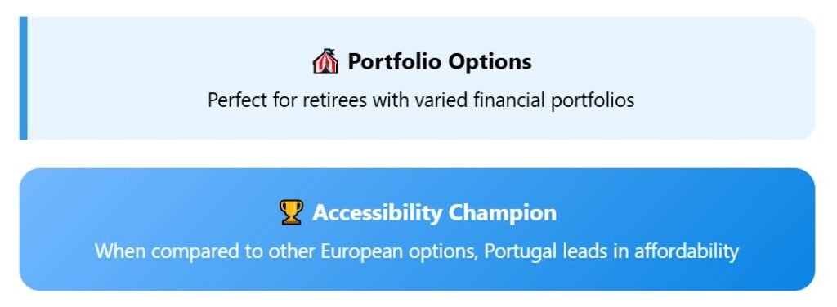Click the 'Perfect for retirees' description line
The height and width of the screenshot is (307, 837).
coord(421,100)
